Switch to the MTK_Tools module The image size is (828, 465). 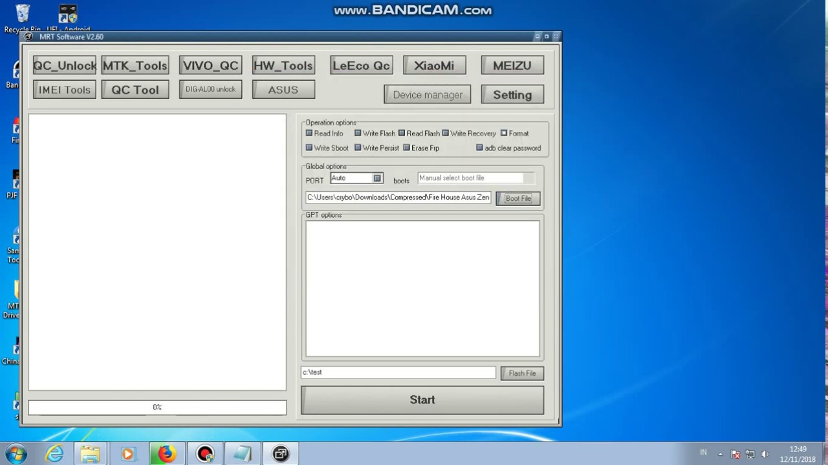135,65
